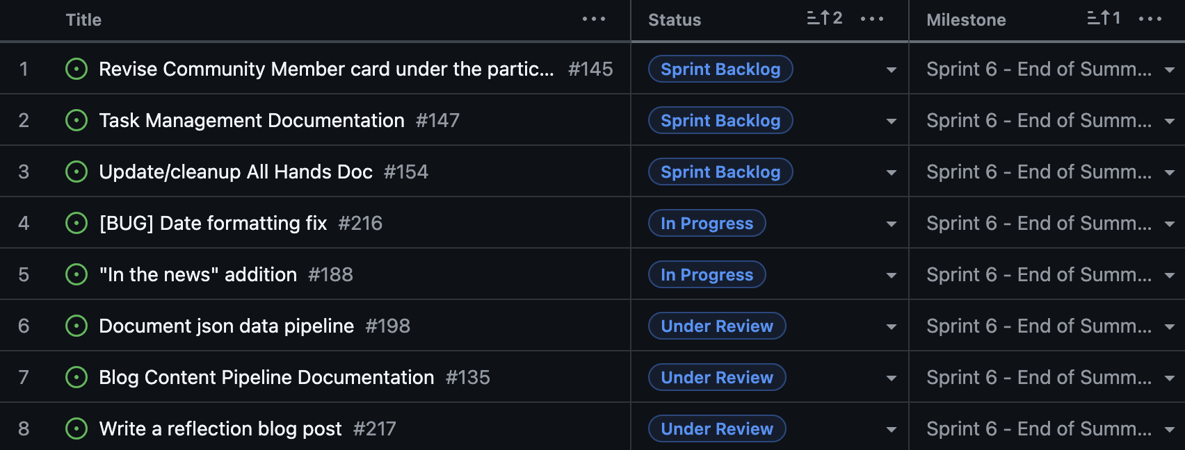Click row number 4 to select the row
Screen dimensions: 1185x450
tap(24, 223)
